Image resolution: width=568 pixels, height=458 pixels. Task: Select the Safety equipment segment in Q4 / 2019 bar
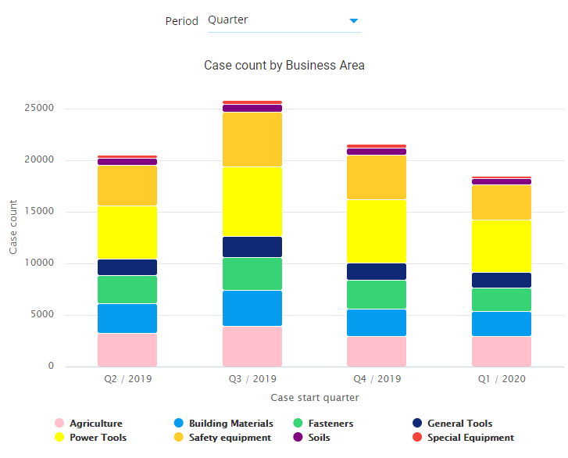[377, 177]
